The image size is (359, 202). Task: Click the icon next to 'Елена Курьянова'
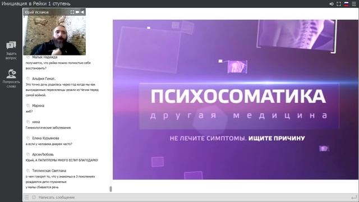pos(28,138)
